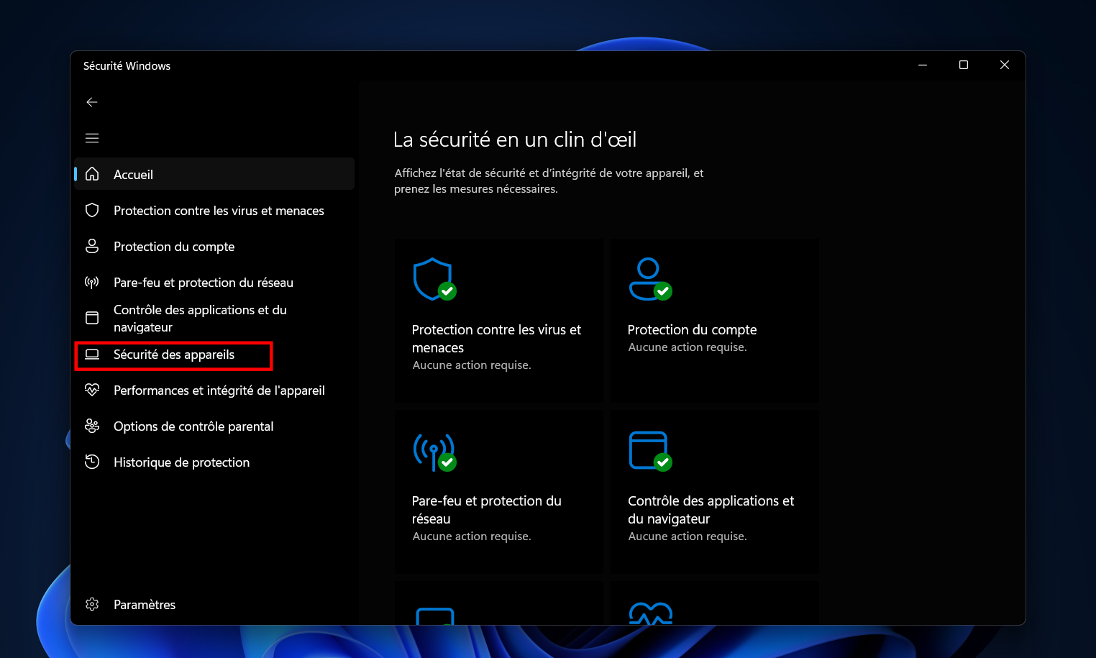Select Accueil in the navigation pane
The width and height of the screenshot is (1096, 658).
[133, 174]
